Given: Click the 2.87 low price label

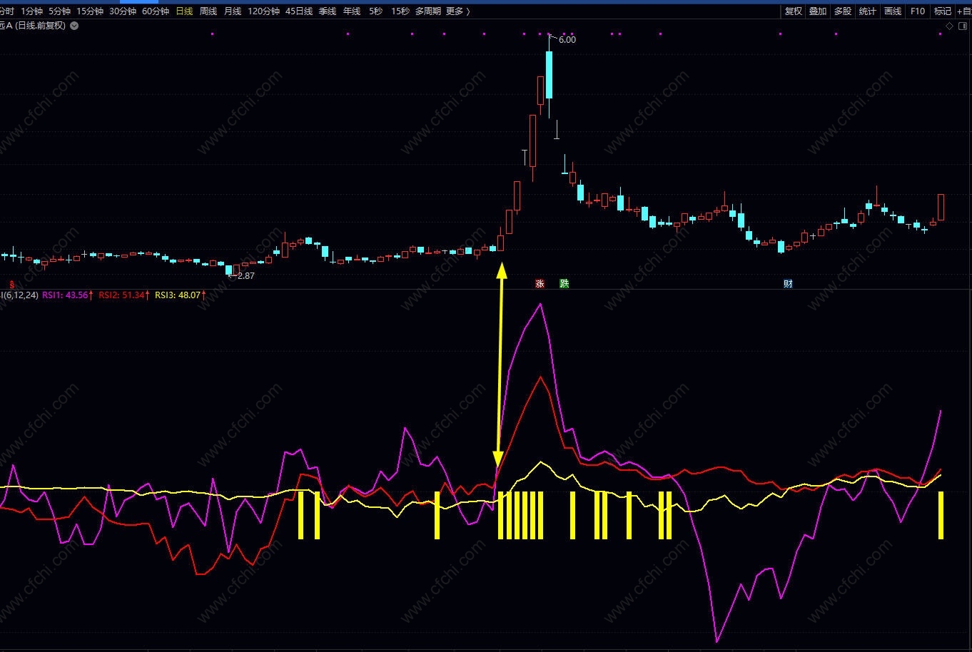Looking at the screenshot, I should click(x=246, y=276).
